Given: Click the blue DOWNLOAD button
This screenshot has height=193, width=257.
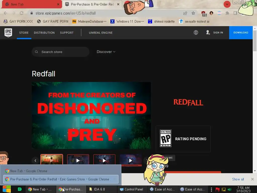Looking at the screenshot, I should coord(241,32).
